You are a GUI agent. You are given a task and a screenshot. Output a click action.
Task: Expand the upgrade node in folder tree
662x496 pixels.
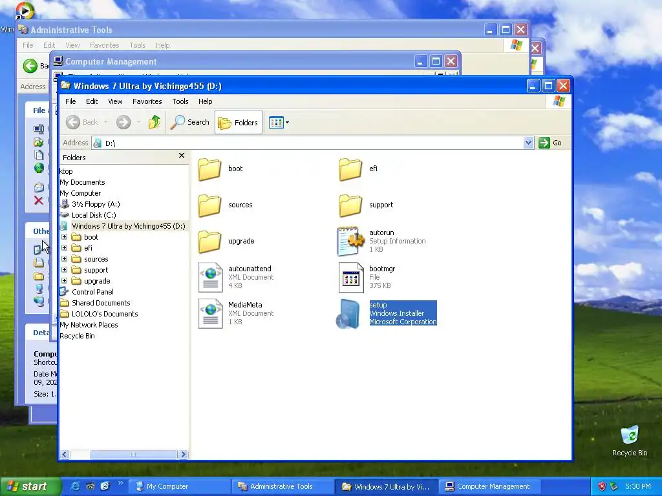(x=64, y=281)
